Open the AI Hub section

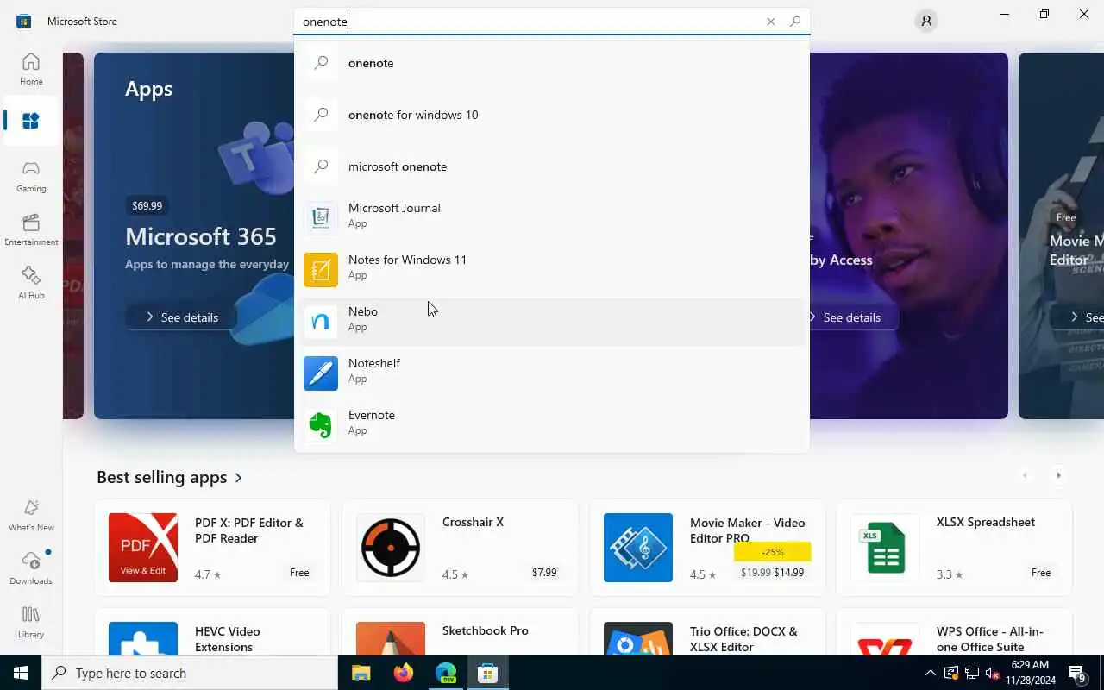(x=31, y=283)
